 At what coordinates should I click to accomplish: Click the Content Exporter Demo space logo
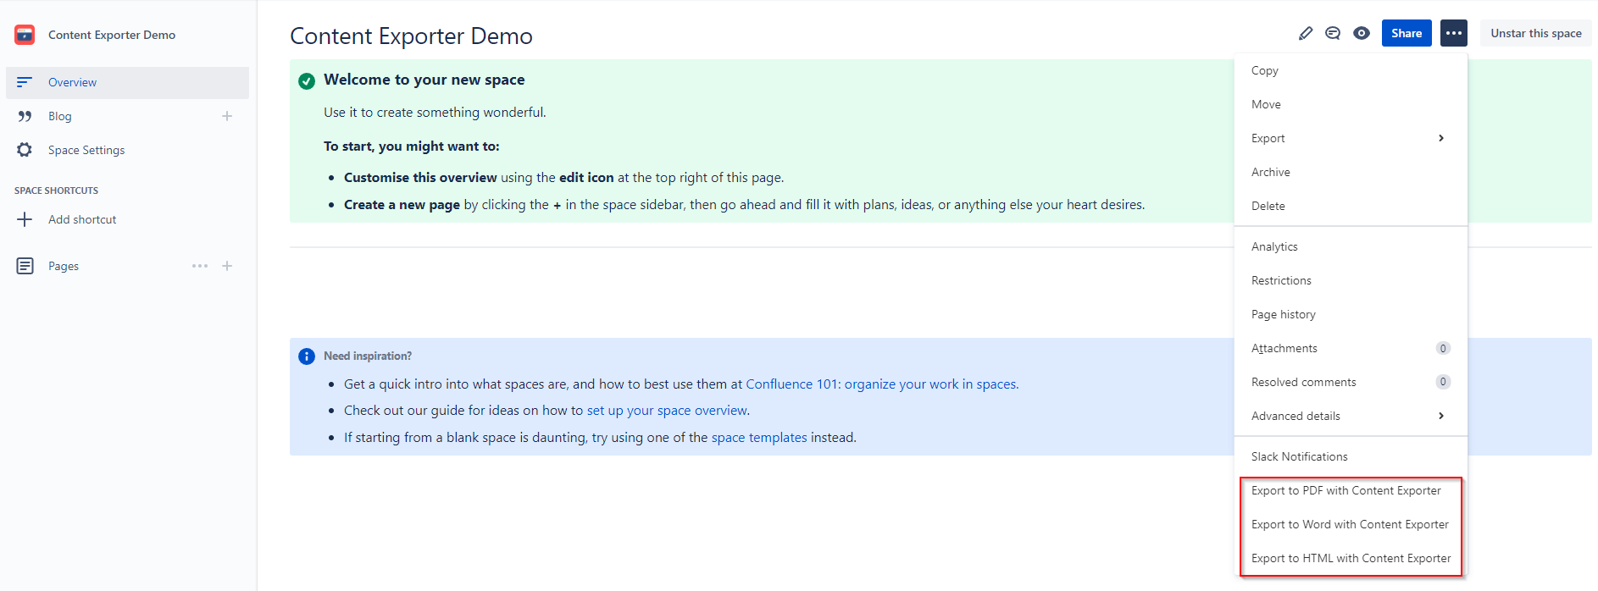coord(25,35)
